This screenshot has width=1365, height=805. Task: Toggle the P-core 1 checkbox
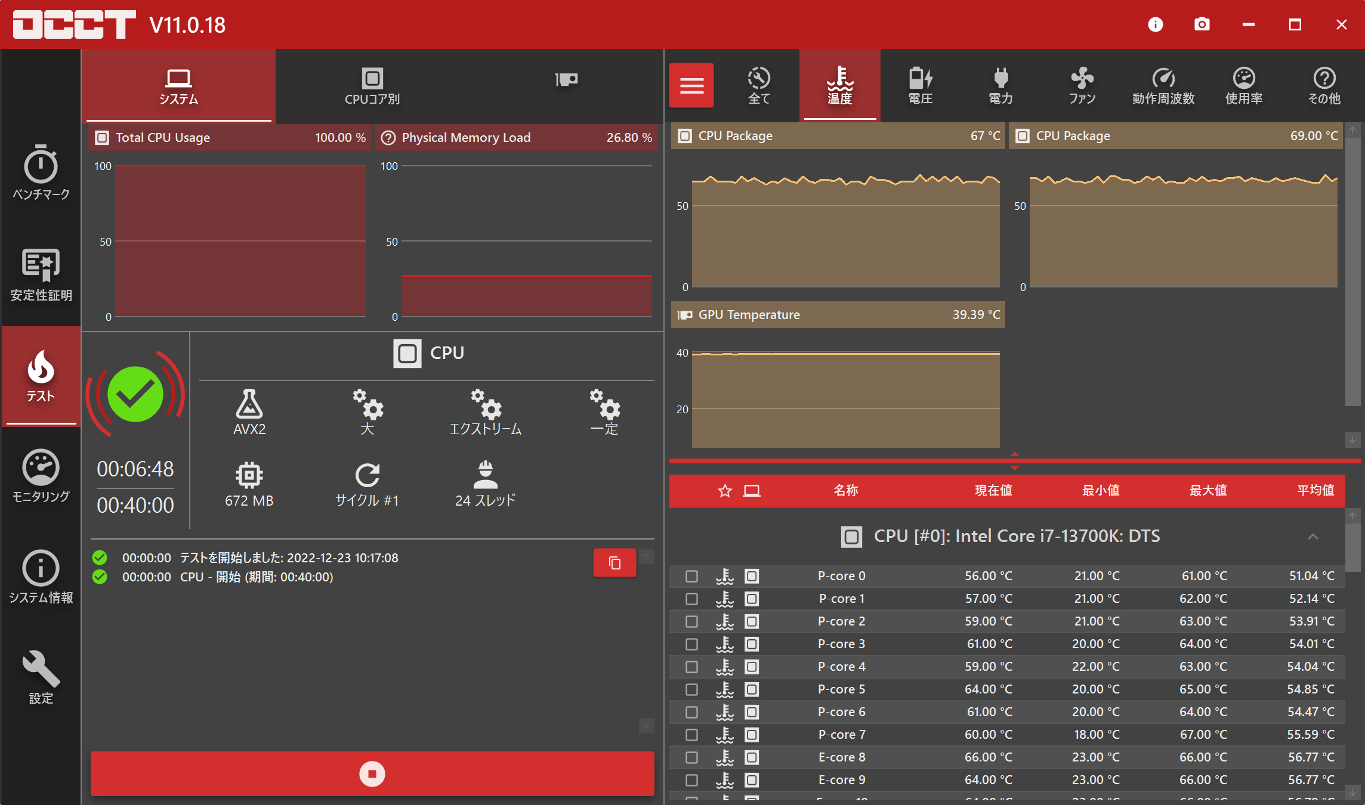(691, 599)
